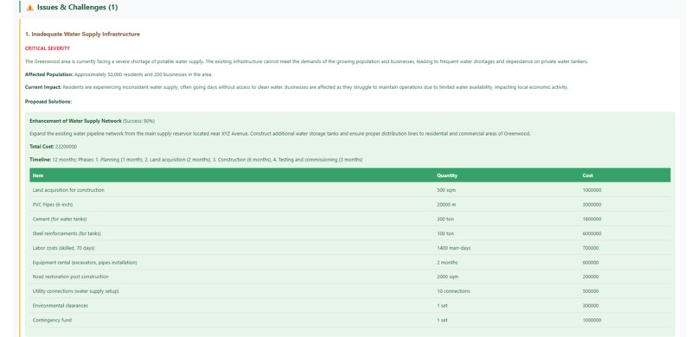Image resolution: width=697 pixels, height=337 pixels.
Task: Click the warning triangle icon beside Issues & Challenges
Action: click(x=29, y=8)
